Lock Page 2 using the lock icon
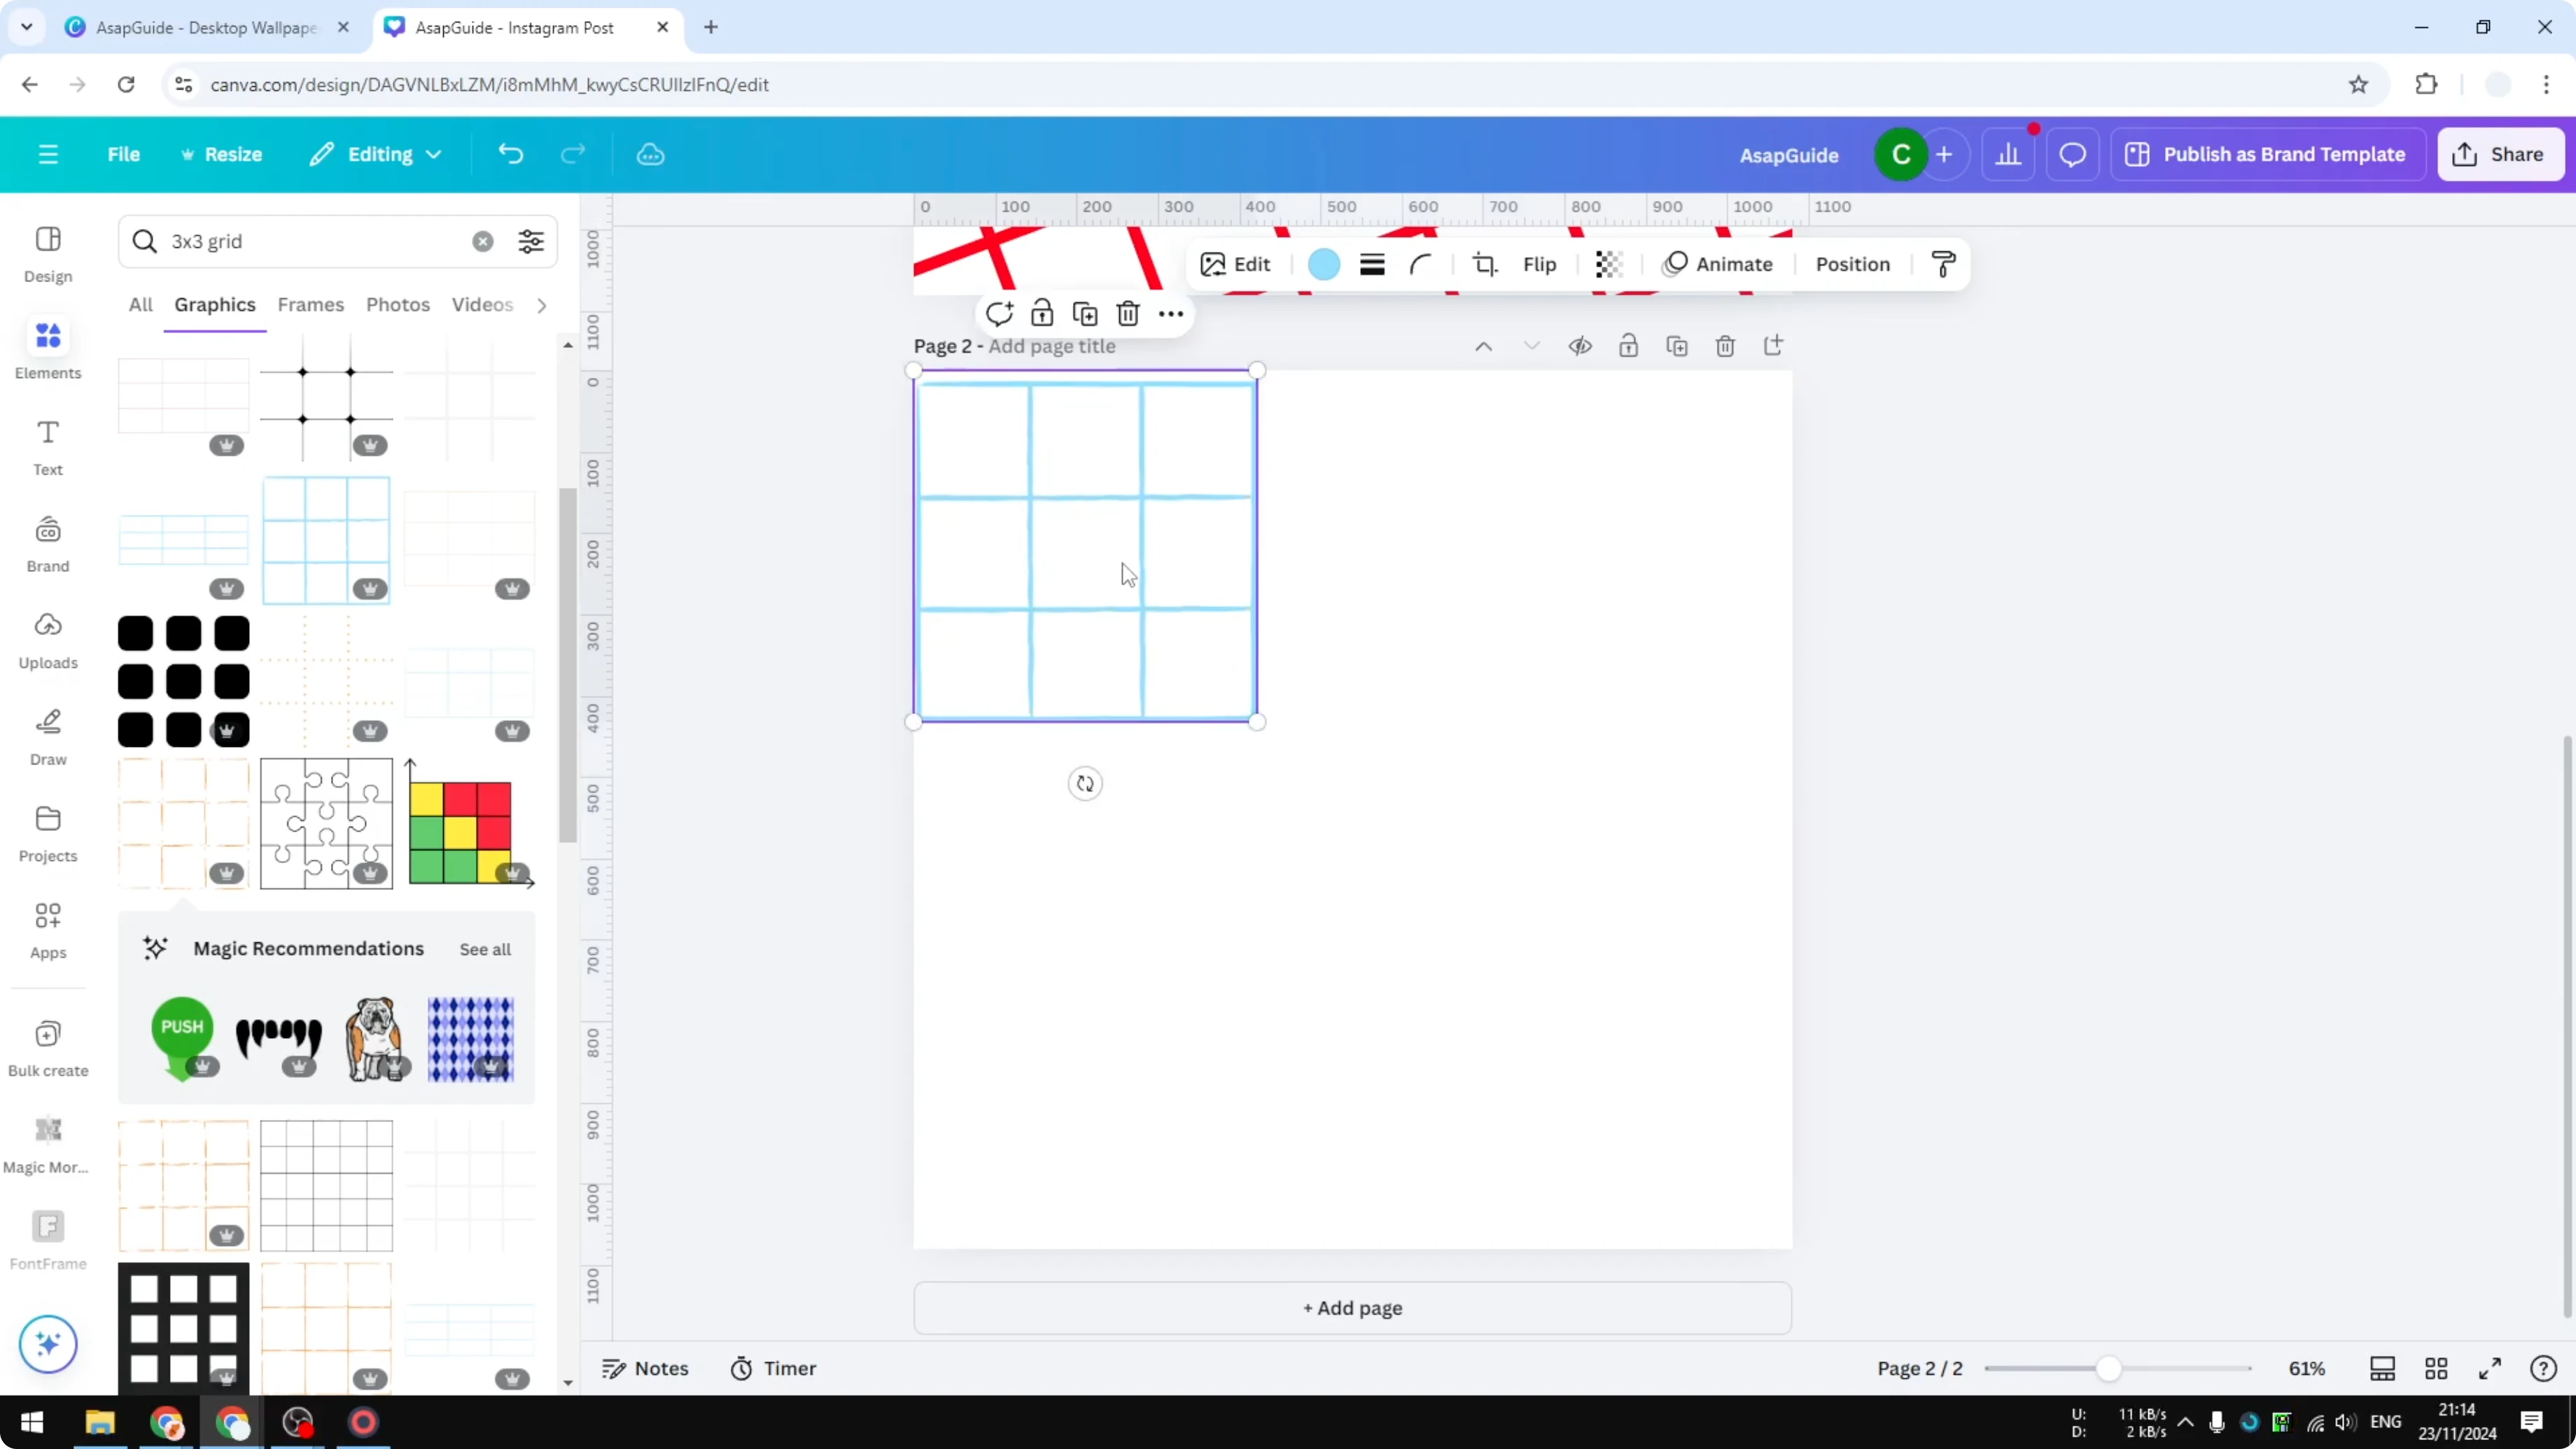Screen dimensions: 2576x1449 (1628, 345)
